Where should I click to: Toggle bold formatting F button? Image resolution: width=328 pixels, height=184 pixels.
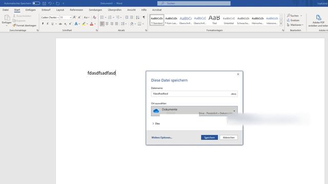(x=43, y=24)
